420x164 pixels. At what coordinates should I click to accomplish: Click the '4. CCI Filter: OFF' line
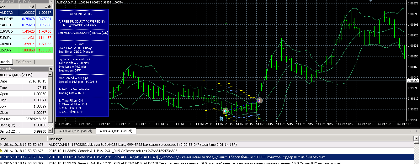coord(71,112)
